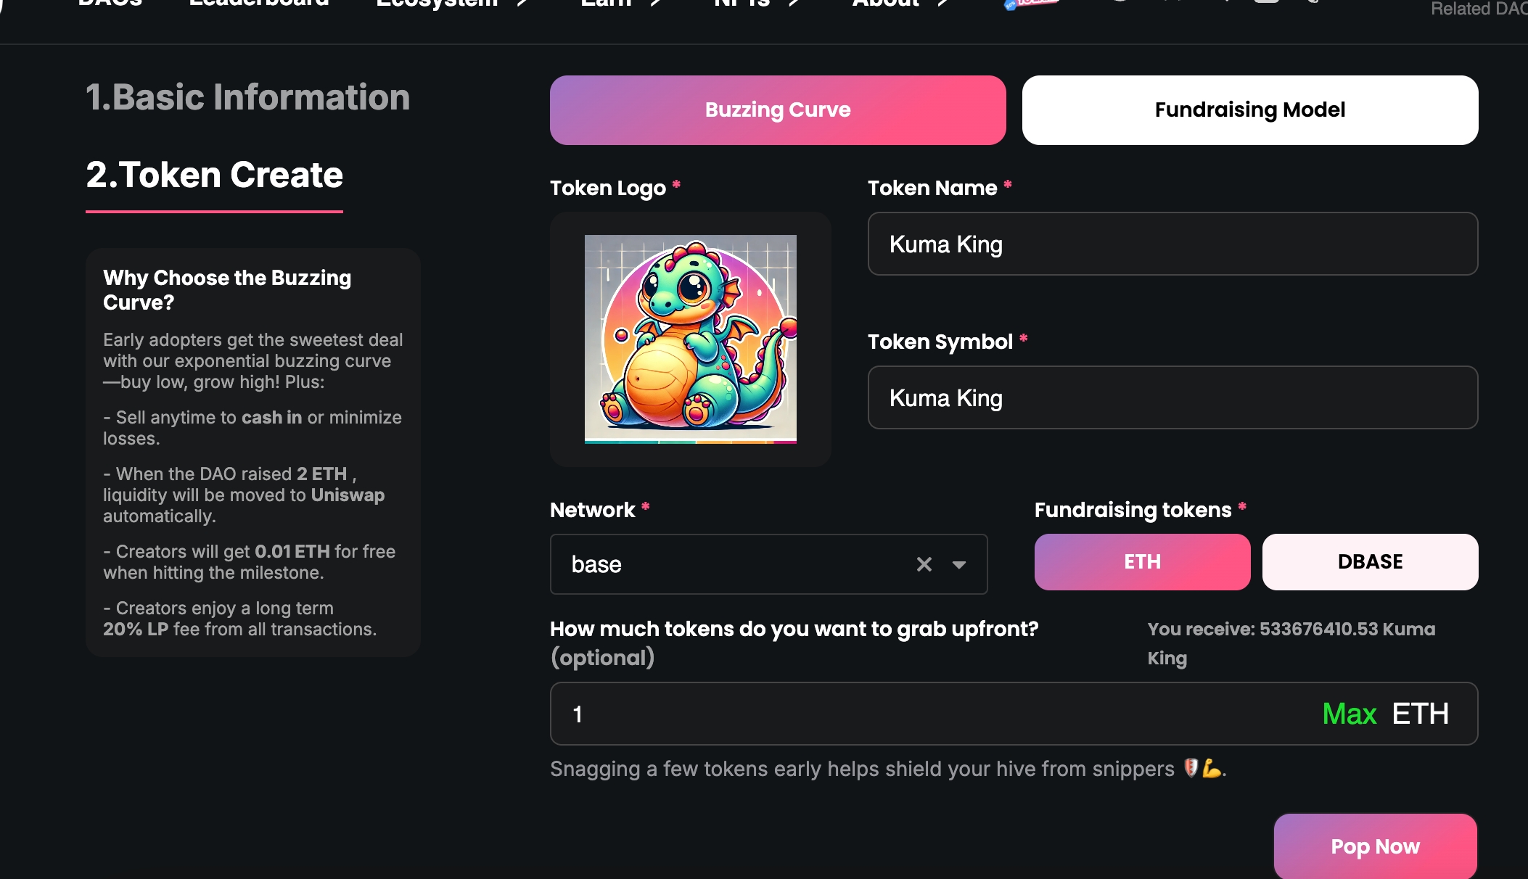
Task: Select ETH as fundraising token
Action: [1142, 562]
